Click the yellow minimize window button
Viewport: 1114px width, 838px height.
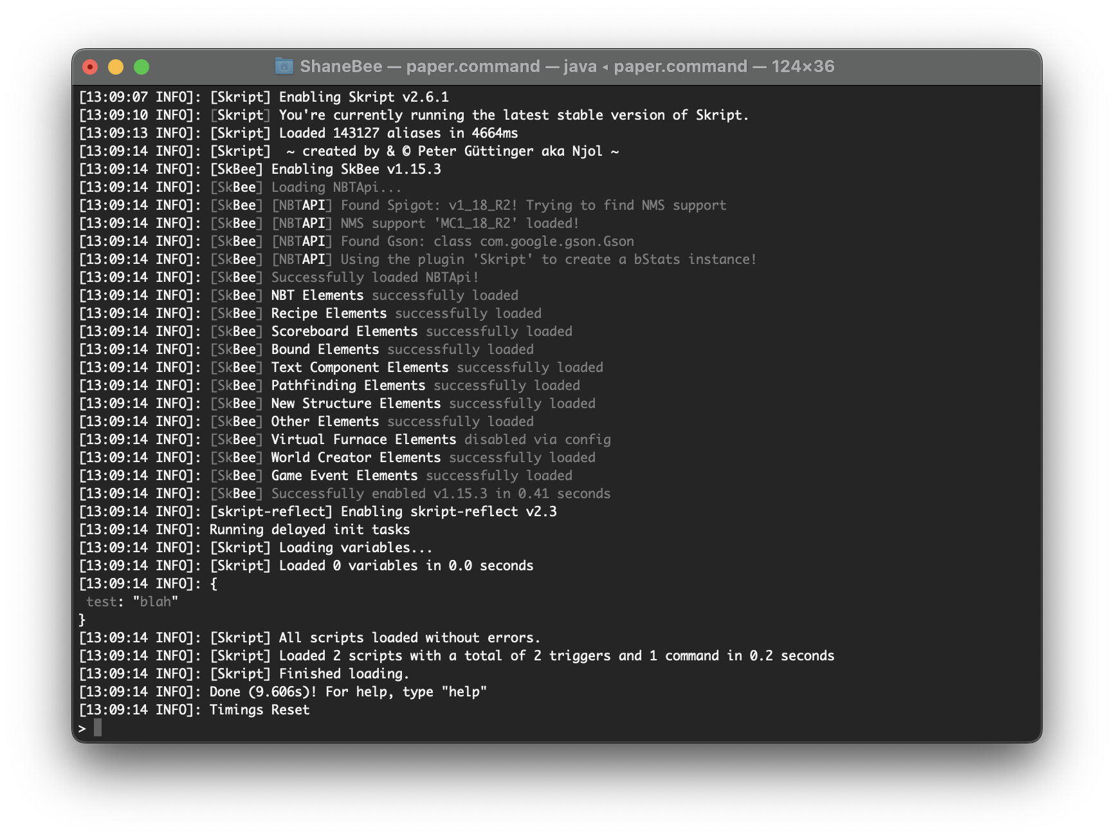[116, 67]
